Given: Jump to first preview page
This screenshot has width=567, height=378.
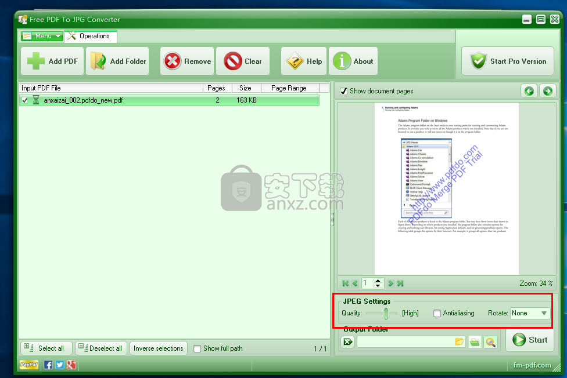Looking at the screenshot, I should coord(345,283).
